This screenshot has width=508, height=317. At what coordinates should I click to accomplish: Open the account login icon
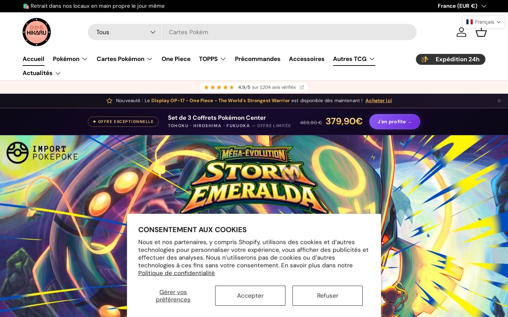(x=461, y=32)
